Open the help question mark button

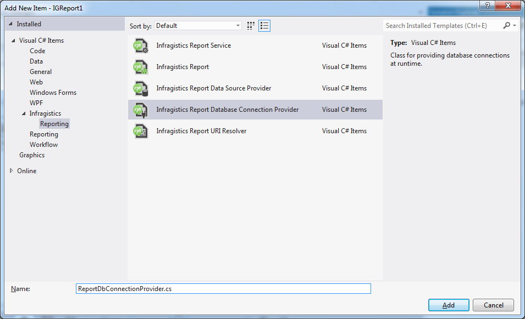488,5
